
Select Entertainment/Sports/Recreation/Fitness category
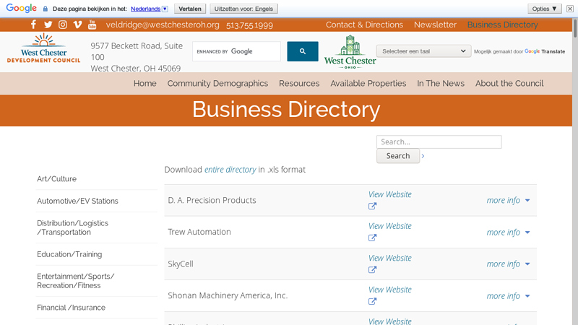tap(76, 281)
